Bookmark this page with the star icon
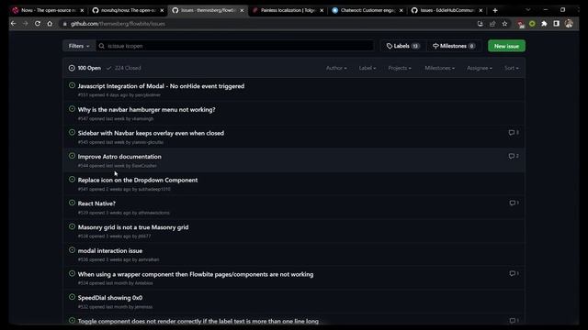Viewport: 588px width, 330px height. (x=504, y=24)
